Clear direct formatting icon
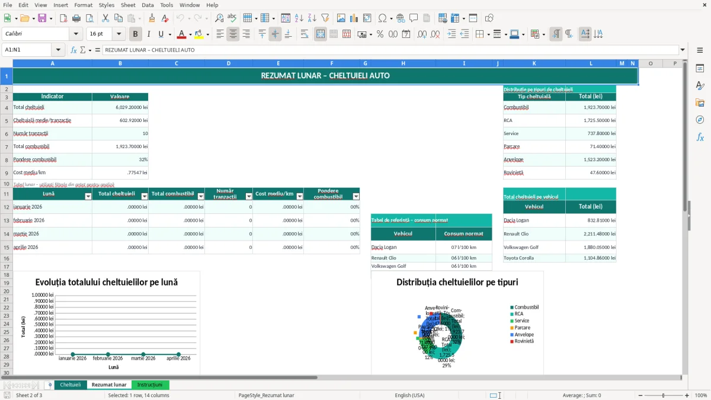Viewport: 711px width, 400px height. [x=165, y=18]
